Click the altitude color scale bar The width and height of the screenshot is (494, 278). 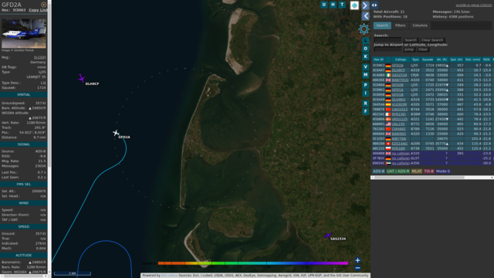253,263
